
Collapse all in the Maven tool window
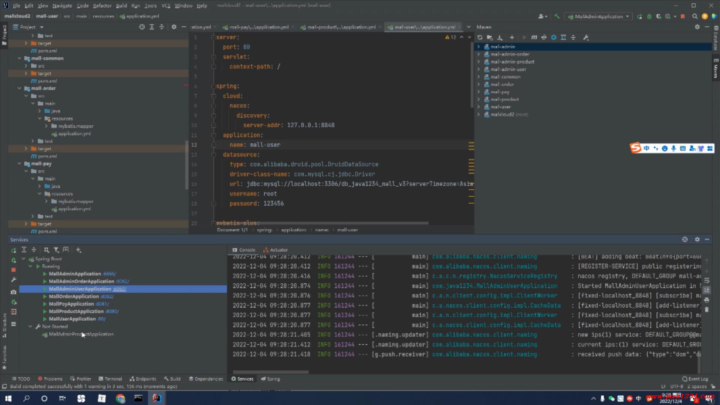(573, 37)
